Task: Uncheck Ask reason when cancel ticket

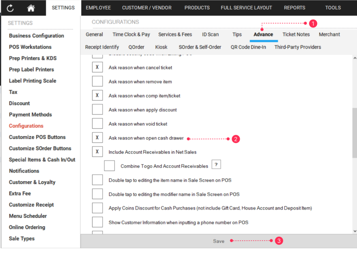Action: [97, 67]
